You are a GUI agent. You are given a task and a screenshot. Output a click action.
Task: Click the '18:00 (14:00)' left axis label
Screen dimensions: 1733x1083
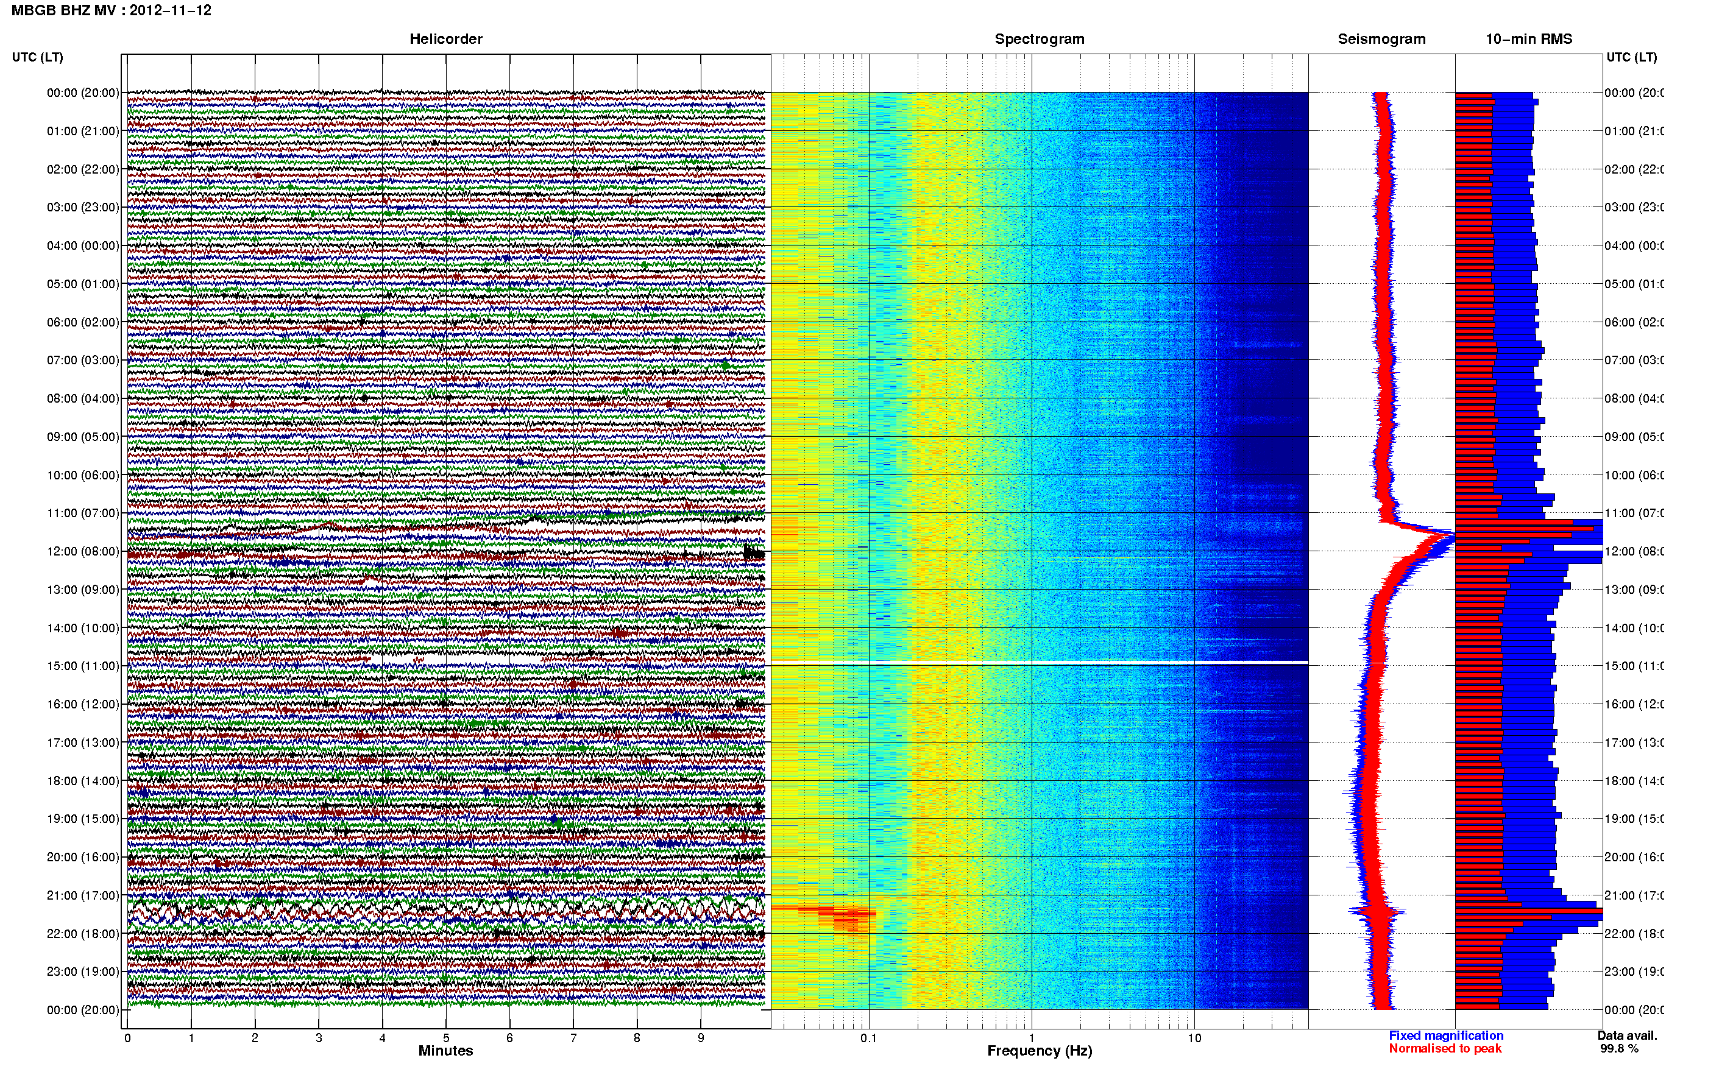83,781
